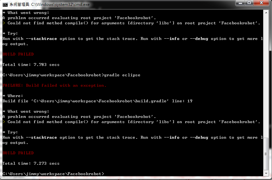Click the scrollbar down arrow
This screenshot has height=180, width=272.
click(x=266, y=173)
